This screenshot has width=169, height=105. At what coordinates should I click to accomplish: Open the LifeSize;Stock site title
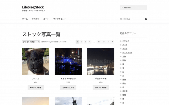pos(33,7)
